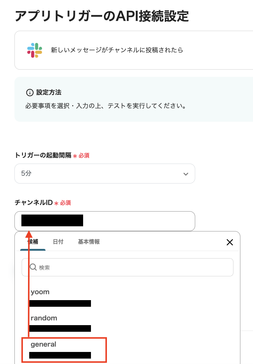This screenshot has width=253, height=364.
Task: Select the 候補 tab
Action: pos(33,242)
